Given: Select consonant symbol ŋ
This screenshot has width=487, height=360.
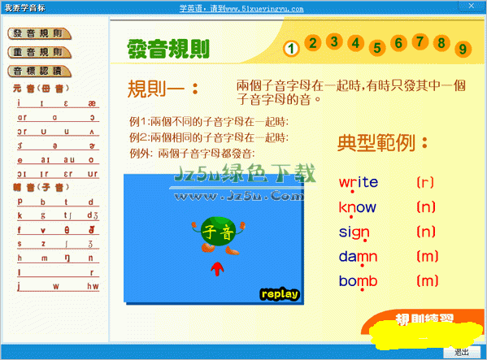Looking at the screenshot, I should point(67,258).
